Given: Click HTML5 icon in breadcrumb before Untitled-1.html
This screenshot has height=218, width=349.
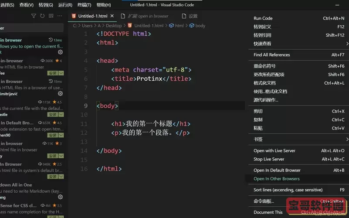Looking at the screenshot, I should 130,26.
